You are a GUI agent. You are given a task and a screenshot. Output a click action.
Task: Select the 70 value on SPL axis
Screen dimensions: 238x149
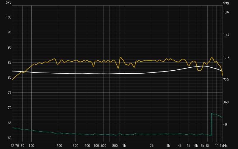[x=10, y=108]
